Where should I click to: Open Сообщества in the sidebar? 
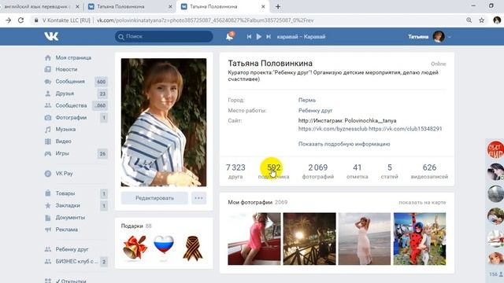71,105
